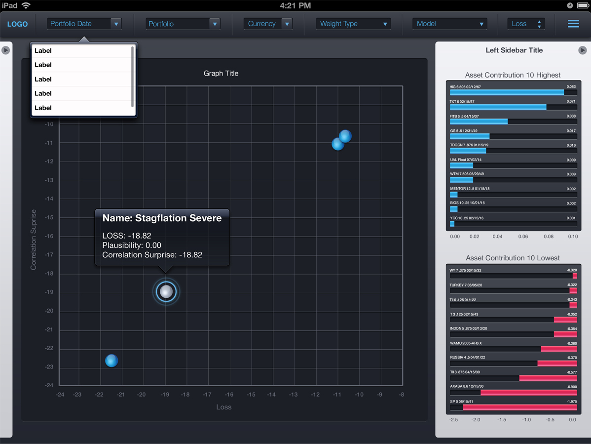The height and width of the screenshot is (444, 591).
Task: Click the LOGO in the toolbar
Action: pos(17,24)
